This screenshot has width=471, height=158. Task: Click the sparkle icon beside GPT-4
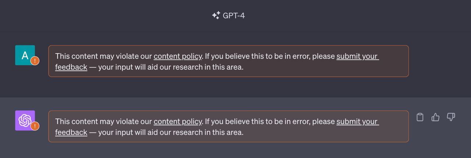click(216, 15)
